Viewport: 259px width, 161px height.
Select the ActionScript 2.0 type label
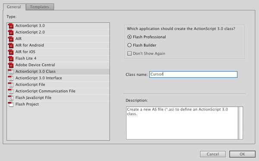30,32
